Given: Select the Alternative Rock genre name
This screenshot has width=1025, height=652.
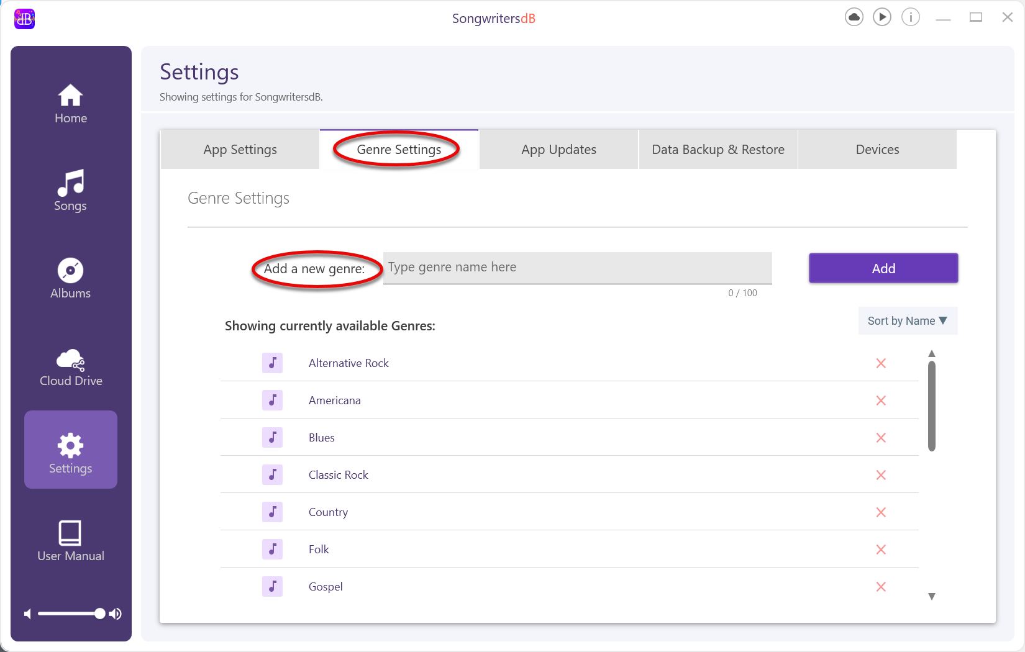Looking at the screenshot, I should (348, 363).
